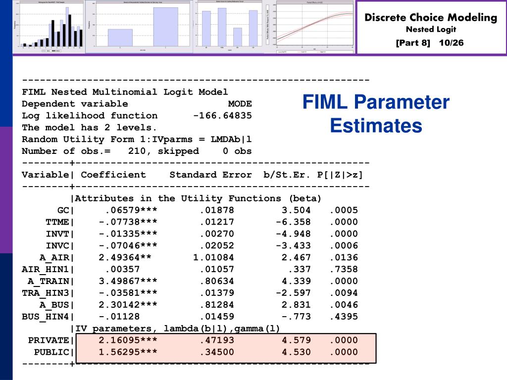Click the INVC p-value '.0006'
Viewport: 507px width, 380px height.
344,246
